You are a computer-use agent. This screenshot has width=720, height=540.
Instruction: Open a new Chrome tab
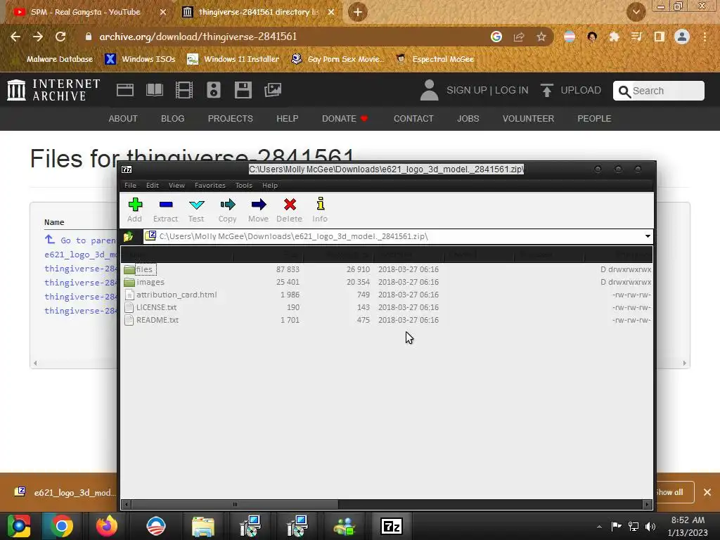358,13
